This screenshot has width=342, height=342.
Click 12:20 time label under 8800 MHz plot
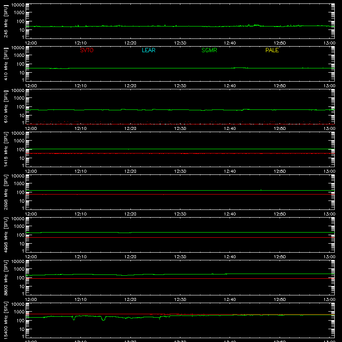pyautogui.click(x=130, y=300)
